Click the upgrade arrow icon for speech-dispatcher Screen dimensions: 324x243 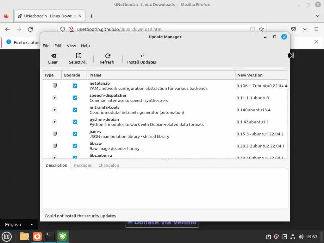pyautogui.click(x=54, y=98)
